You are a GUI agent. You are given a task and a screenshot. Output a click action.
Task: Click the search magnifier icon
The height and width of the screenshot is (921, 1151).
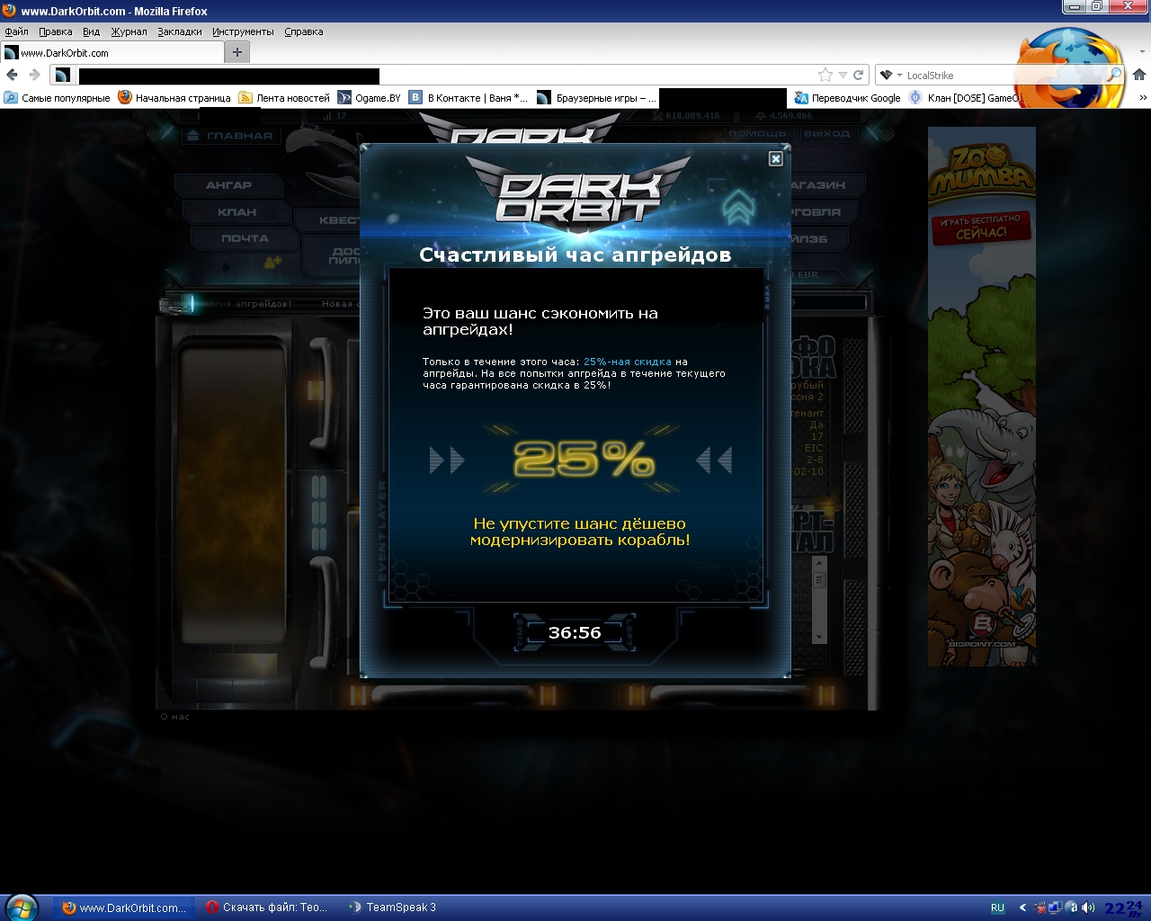[x=1113, y=75]
